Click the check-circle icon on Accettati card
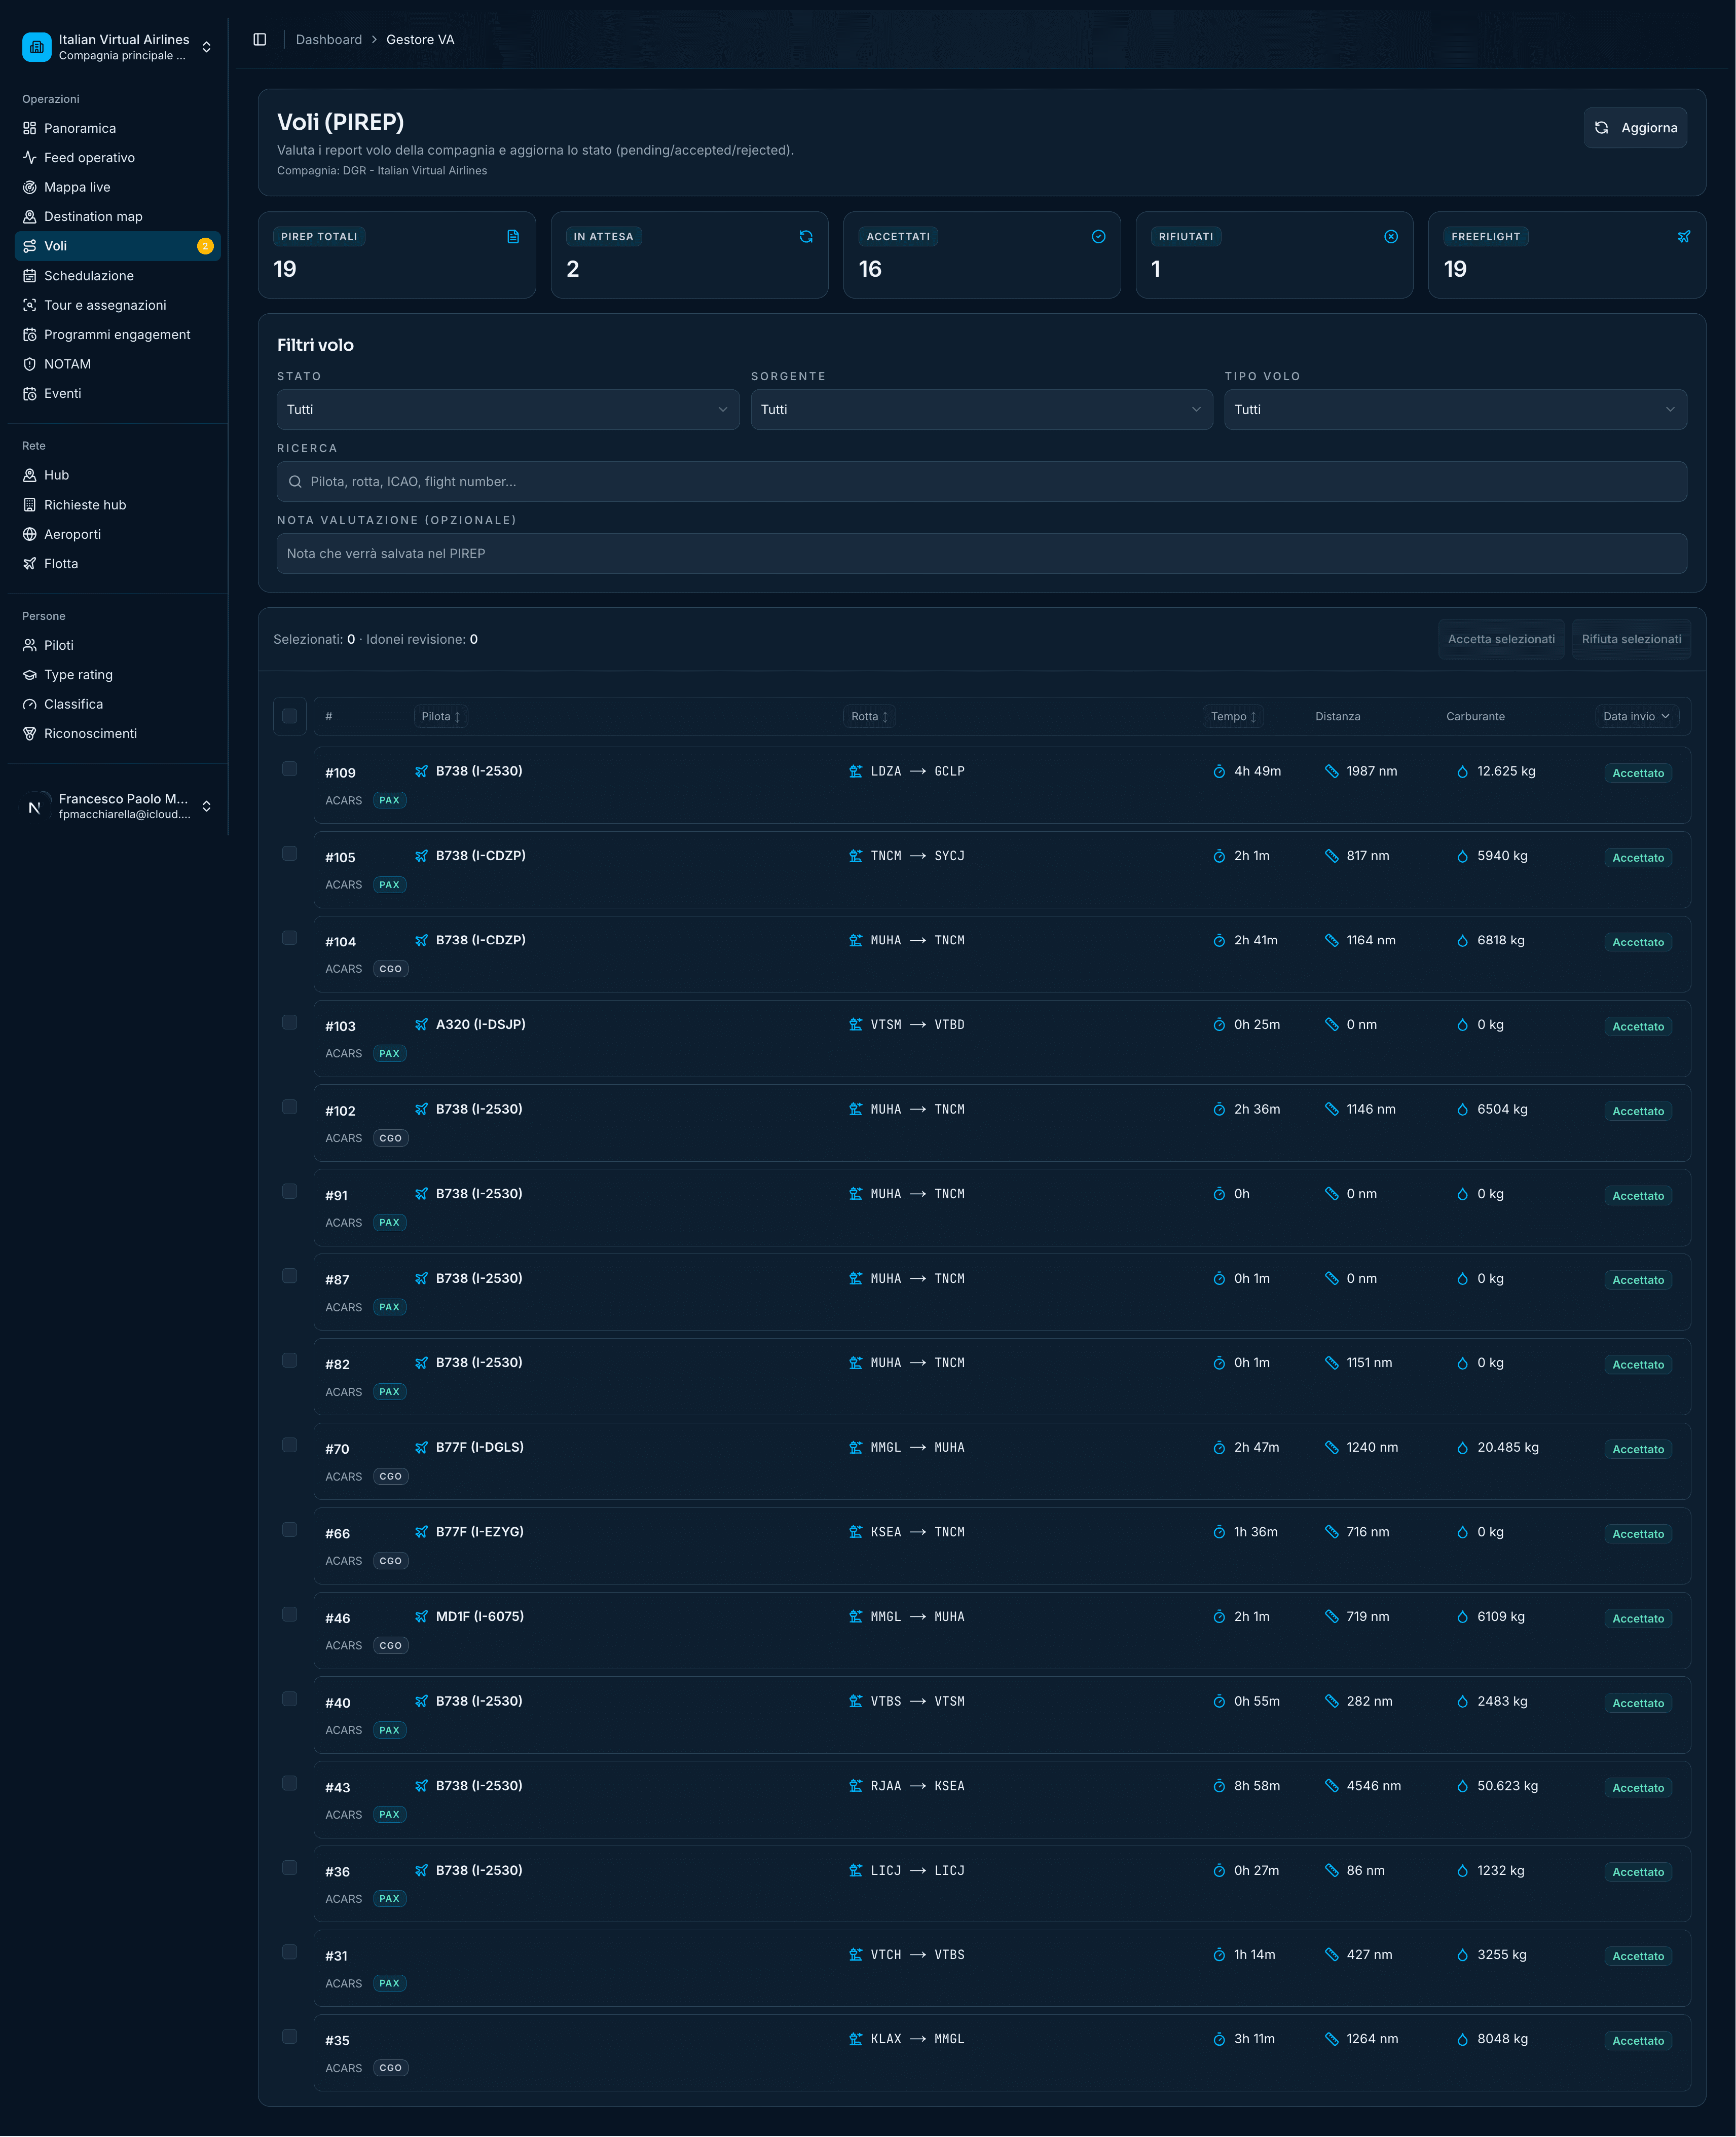 tap(1098, 237)
